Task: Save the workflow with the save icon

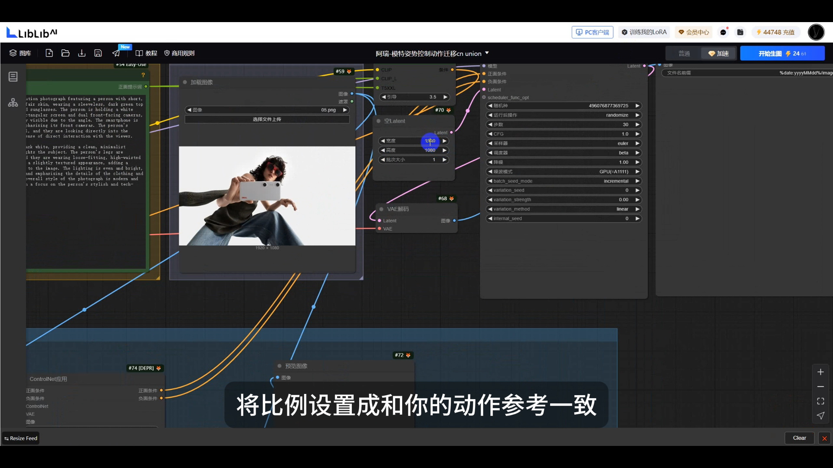Action: 98,53
